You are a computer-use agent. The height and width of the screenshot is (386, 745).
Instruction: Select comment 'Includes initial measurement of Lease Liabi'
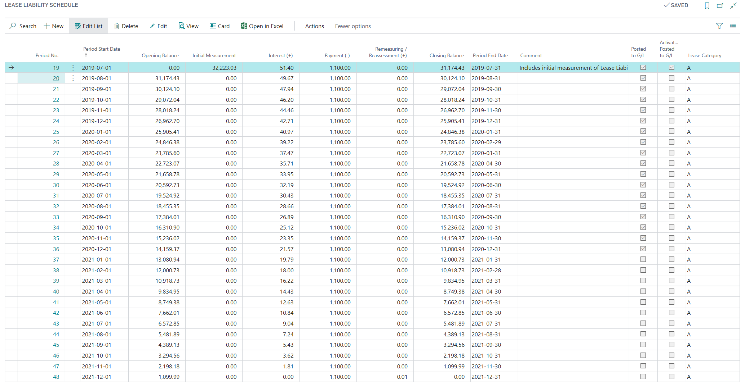[573, 68]
